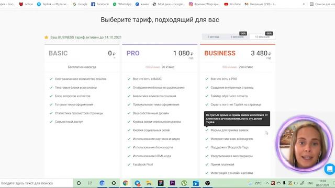
Task: Click the yellow star next to BUSINESS status
Action: pyautogui.click(x=47, y=37)
